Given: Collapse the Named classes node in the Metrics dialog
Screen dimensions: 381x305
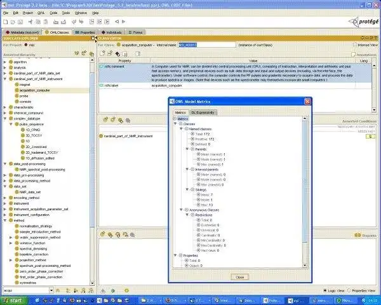Looking at the screenshot, I should tap(181, 128).
